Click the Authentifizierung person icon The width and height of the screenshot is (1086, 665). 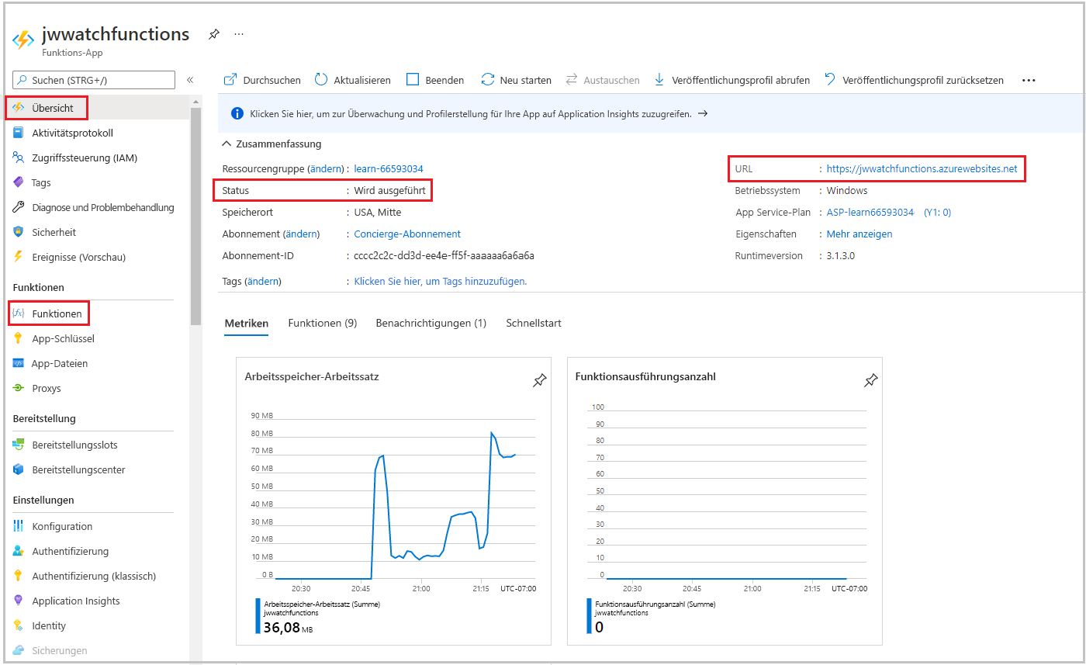coord(19,551)
